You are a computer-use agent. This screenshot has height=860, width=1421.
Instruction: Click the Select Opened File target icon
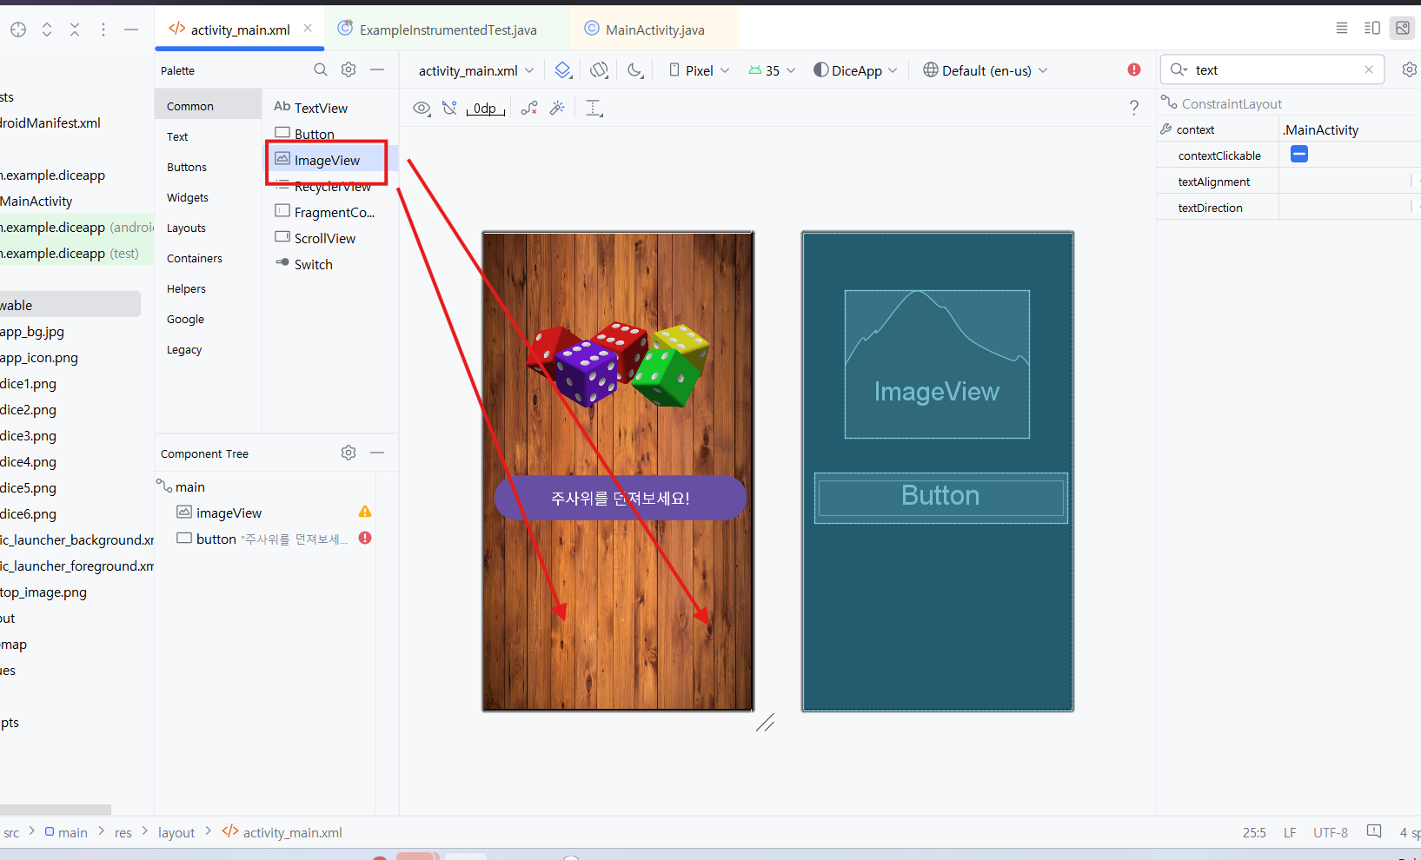coord(18,30)
